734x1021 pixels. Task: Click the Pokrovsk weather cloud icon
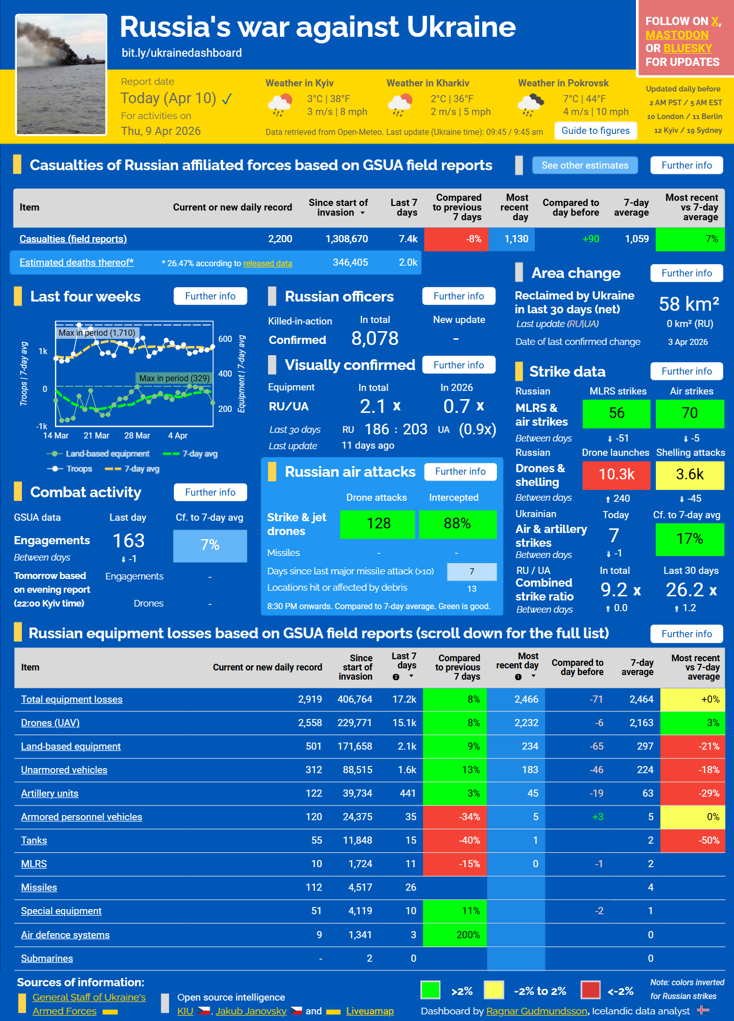(x=531, y=105)
